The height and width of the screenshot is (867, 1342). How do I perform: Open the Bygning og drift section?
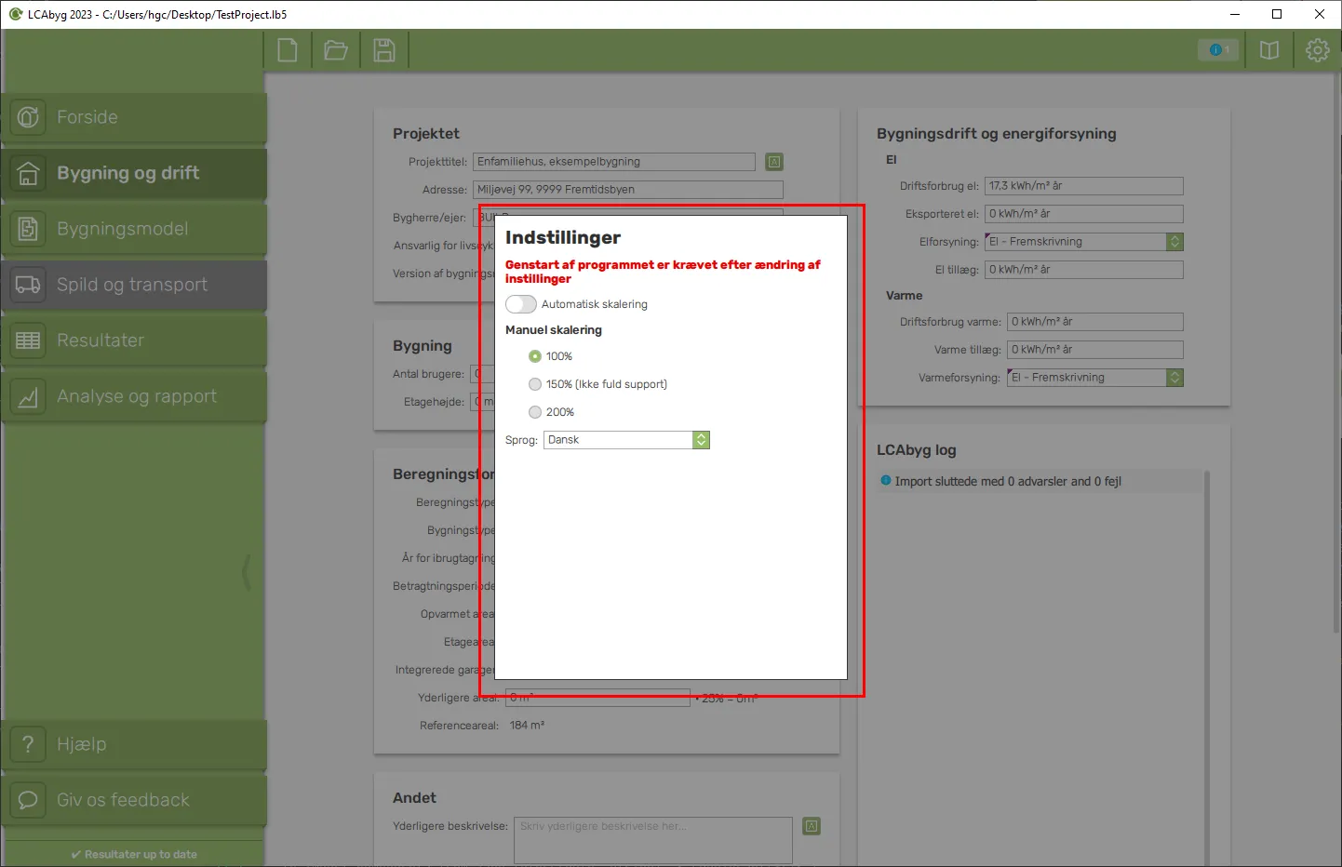(134, 173)
